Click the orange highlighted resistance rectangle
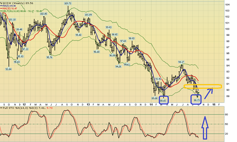The width and height of the screenshot is (237, 142). coord(202,86)
